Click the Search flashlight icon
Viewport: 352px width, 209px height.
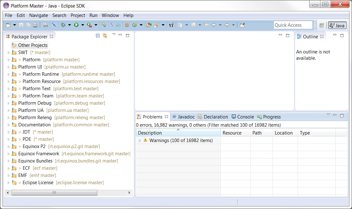pos(157,25)
